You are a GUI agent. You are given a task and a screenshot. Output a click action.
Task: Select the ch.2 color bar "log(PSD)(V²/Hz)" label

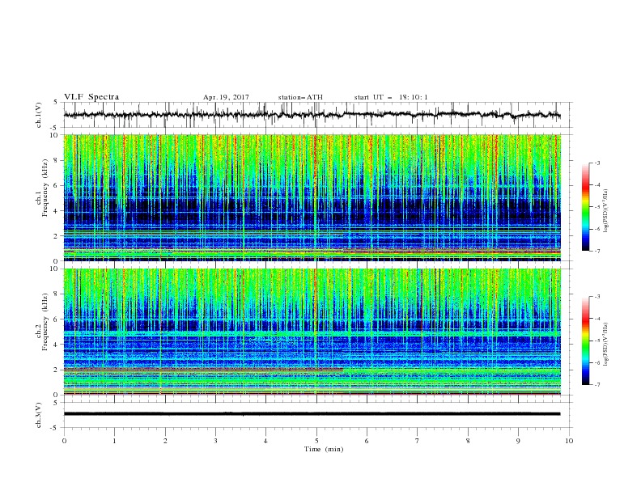click(606, 344)
